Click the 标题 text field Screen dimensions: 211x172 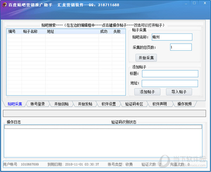[170, 74]
